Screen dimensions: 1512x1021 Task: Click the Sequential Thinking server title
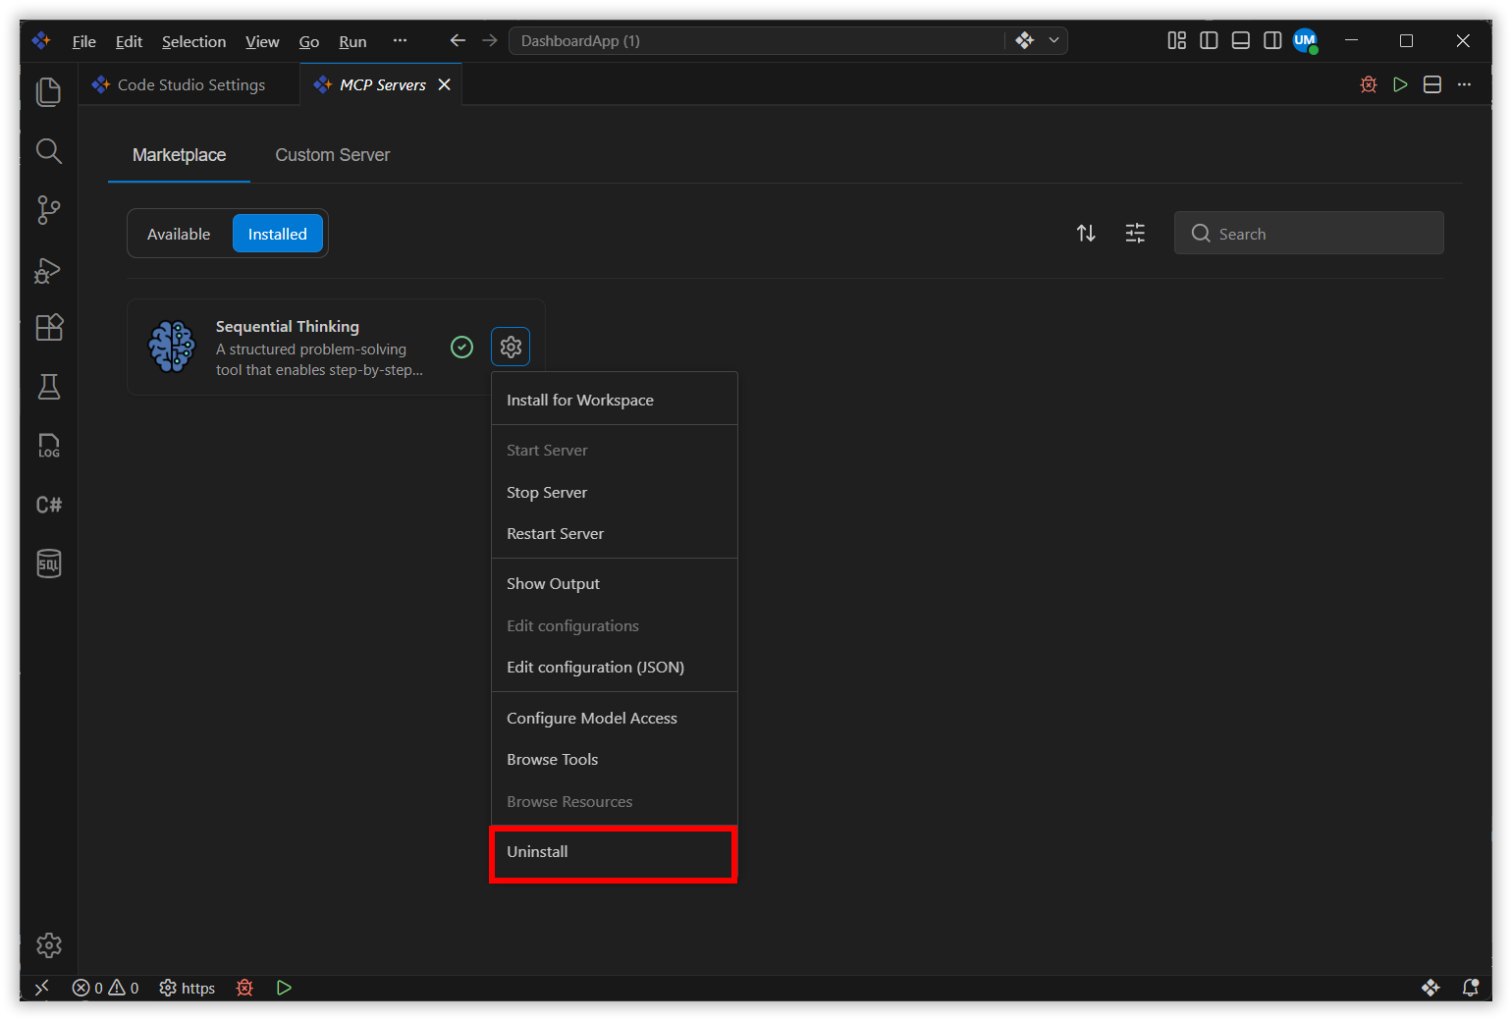tap(288, 326)
